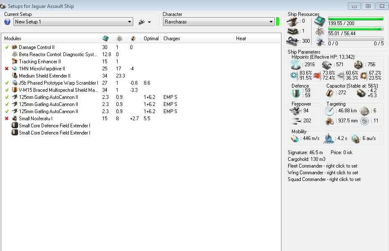Click the powergrid usage bar 55.01 / 56.44

click(x=355, y=29)
